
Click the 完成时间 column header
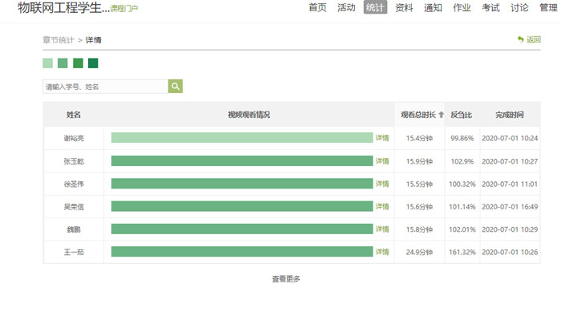[510, 115]
